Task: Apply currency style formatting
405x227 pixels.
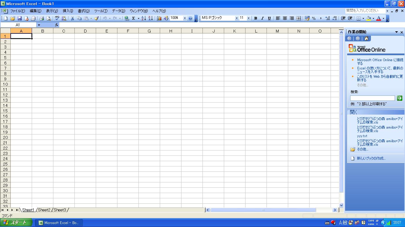Action: (307, 18)
